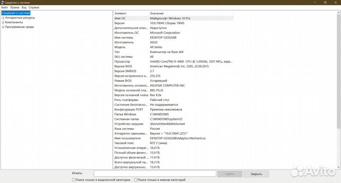Screen dimensions: 341x183
Task: Click ASUSTeK COMPUTER INC. value
Action: tap(168, 85)
